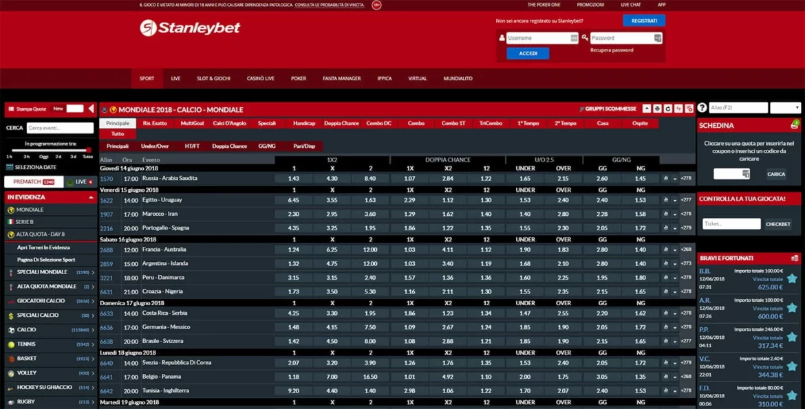This screenshot has width=805, height=409.
Task: Click the print icon in Mondiale header
Action: 657,109
